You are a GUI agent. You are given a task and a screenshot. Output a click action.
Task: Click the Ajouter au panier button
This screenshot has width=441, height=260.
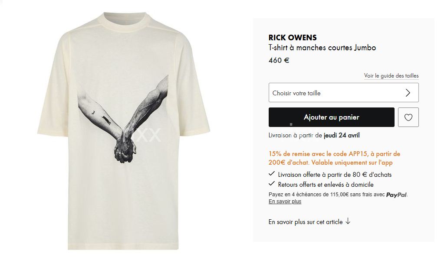(x=331, y=117)
